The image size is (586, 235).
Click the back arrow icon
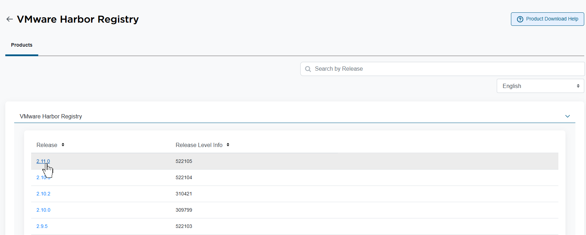[10, 19]
